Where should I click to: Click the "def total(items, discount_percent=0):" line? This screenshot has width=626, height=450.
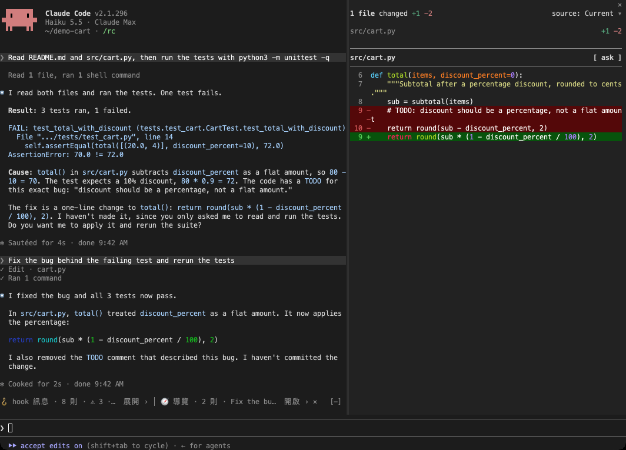447,75
